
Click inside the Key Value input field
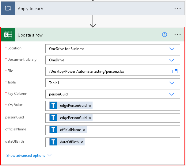pos(113,106)
